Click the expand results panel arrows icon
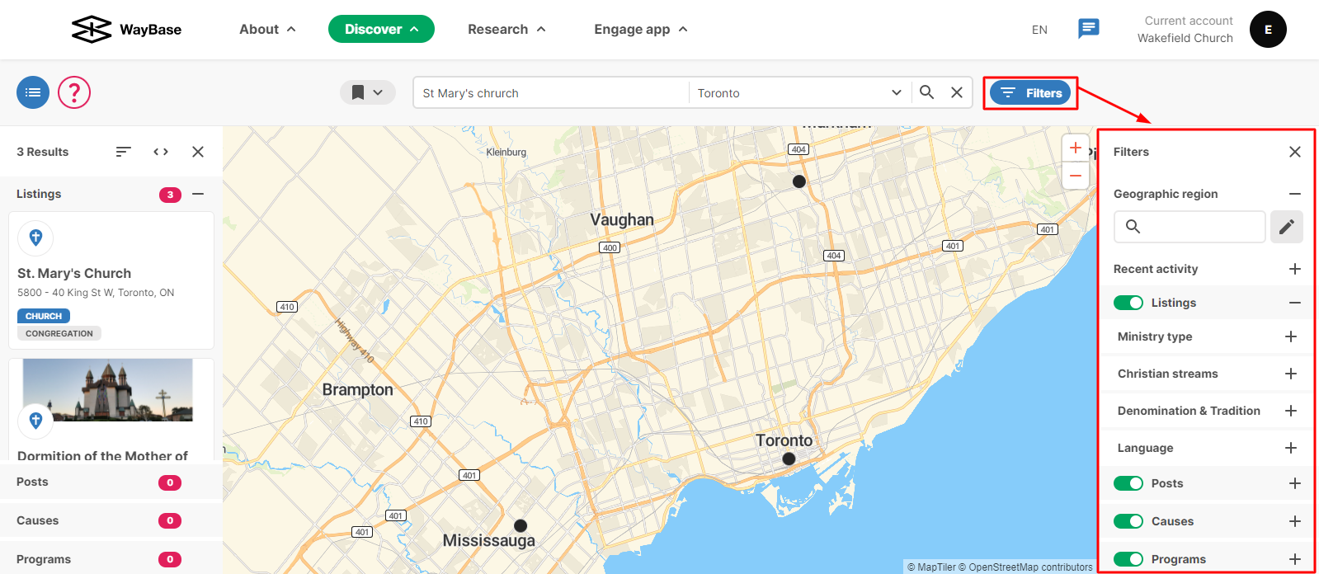Screen dimensions: 1319x574 [x=161, y=152]
